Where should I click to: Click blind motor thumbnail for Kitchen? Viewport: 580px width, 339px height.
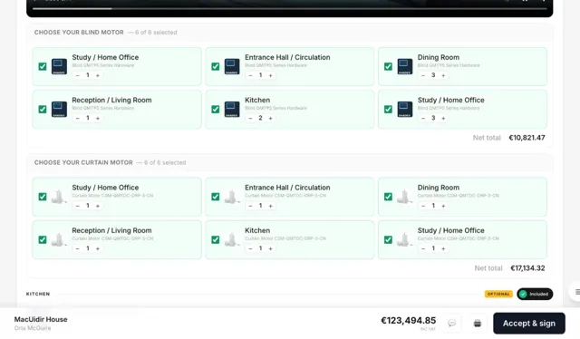[x=232, y=109]
